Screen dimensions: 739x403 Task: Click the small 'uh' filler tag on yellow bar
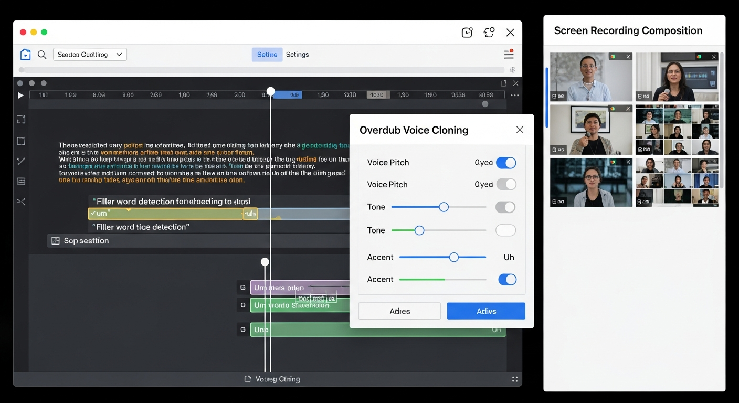[x=250, y=214]
